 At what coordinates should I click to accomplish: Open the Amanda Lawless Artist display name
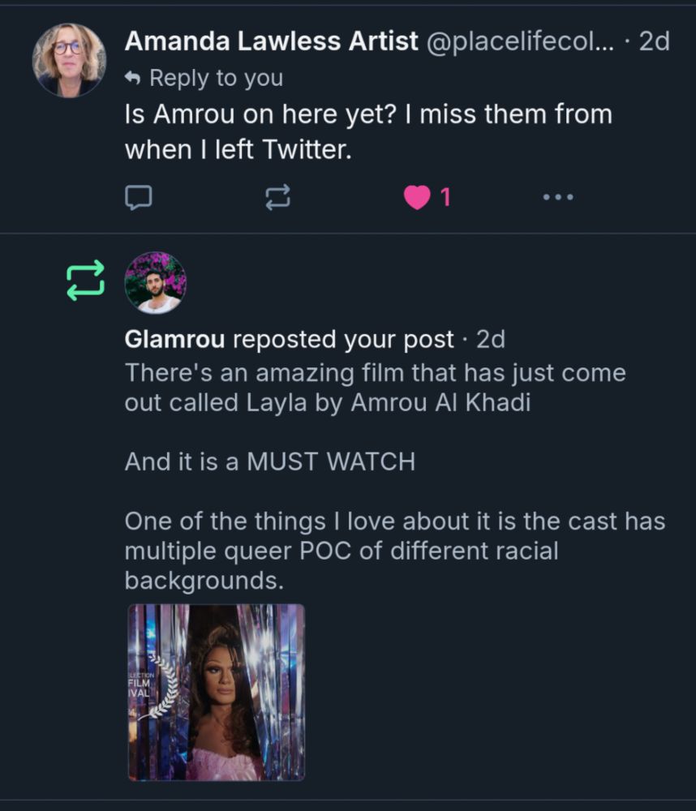tap(271, 41)
